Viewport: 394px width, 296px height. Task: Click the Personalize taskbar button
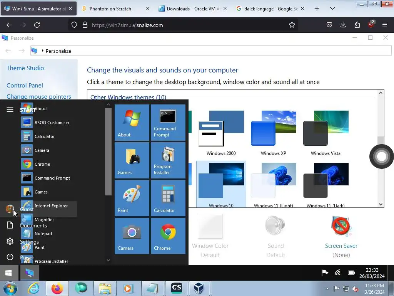29,273
